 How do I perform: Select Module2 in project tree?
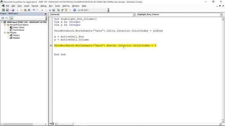click(x=16, y=38)
